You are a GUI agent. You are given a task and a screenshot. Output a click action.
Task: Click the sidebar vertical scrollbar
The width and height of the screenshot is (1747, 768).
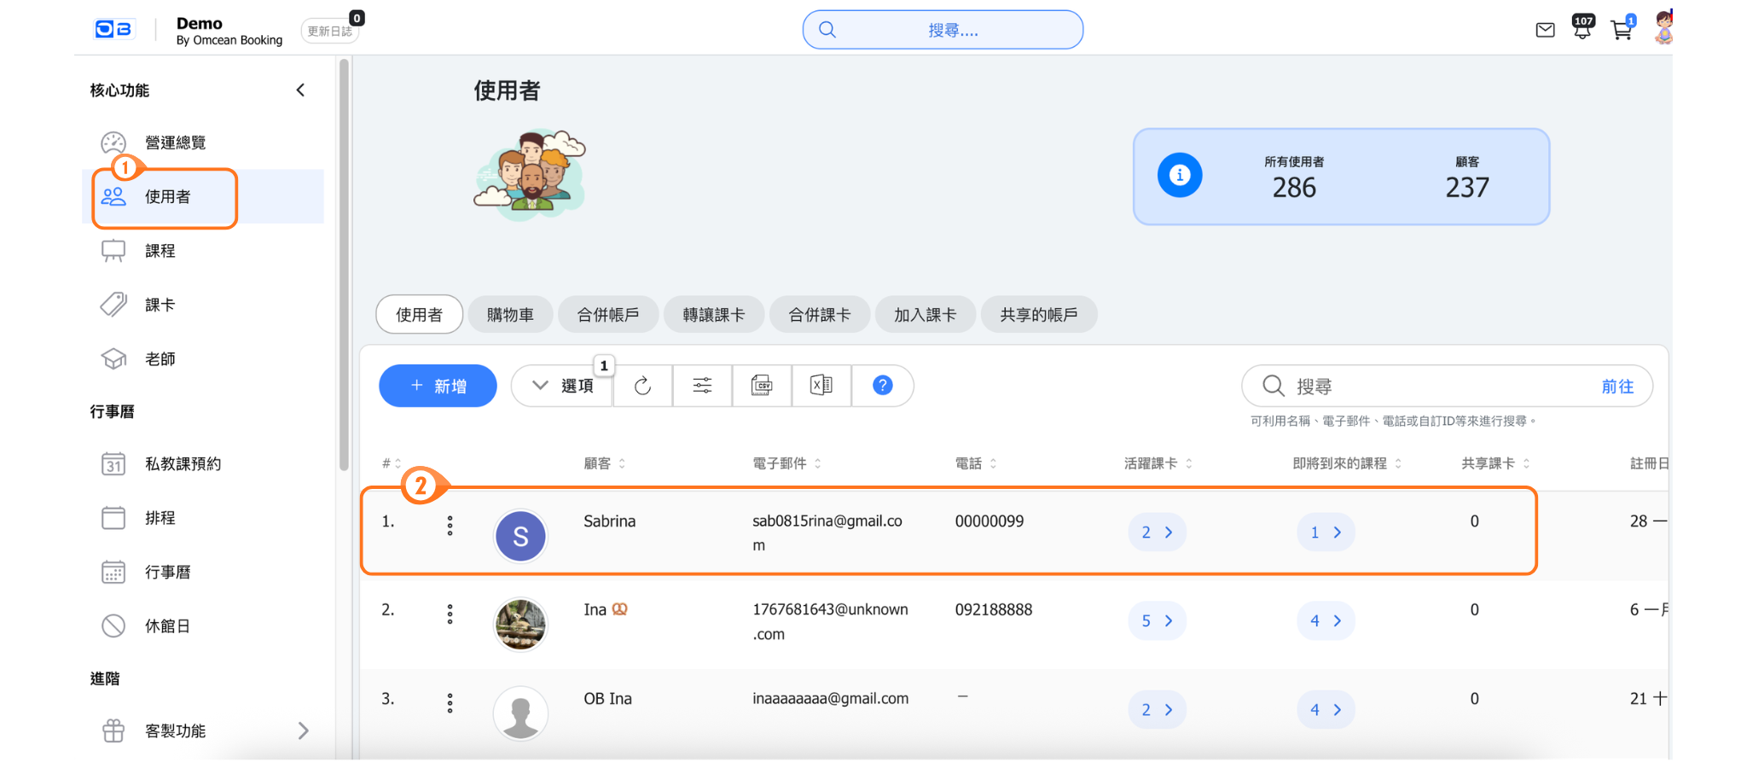coord(344,265)
